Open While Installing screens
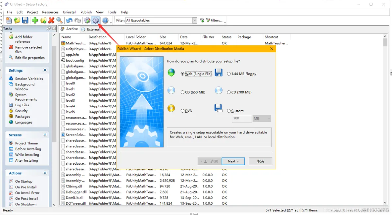This screenshot has height=215, width=392. [27, 155]
